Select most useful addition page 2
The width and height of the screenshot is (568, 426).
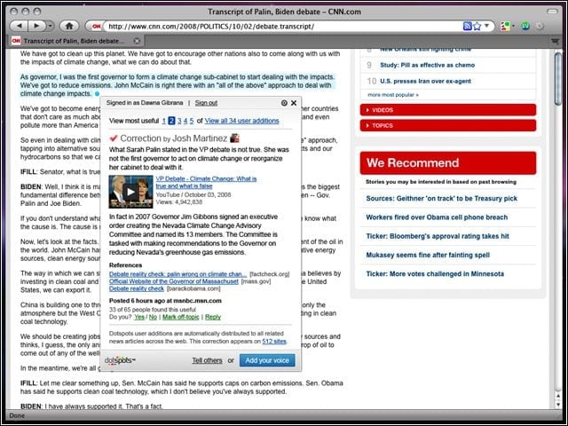click(x=171, y=121)
